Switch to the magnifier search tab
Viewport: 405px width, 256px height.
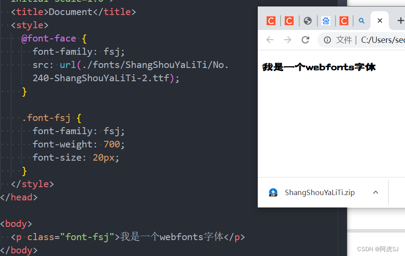[362, 21]
